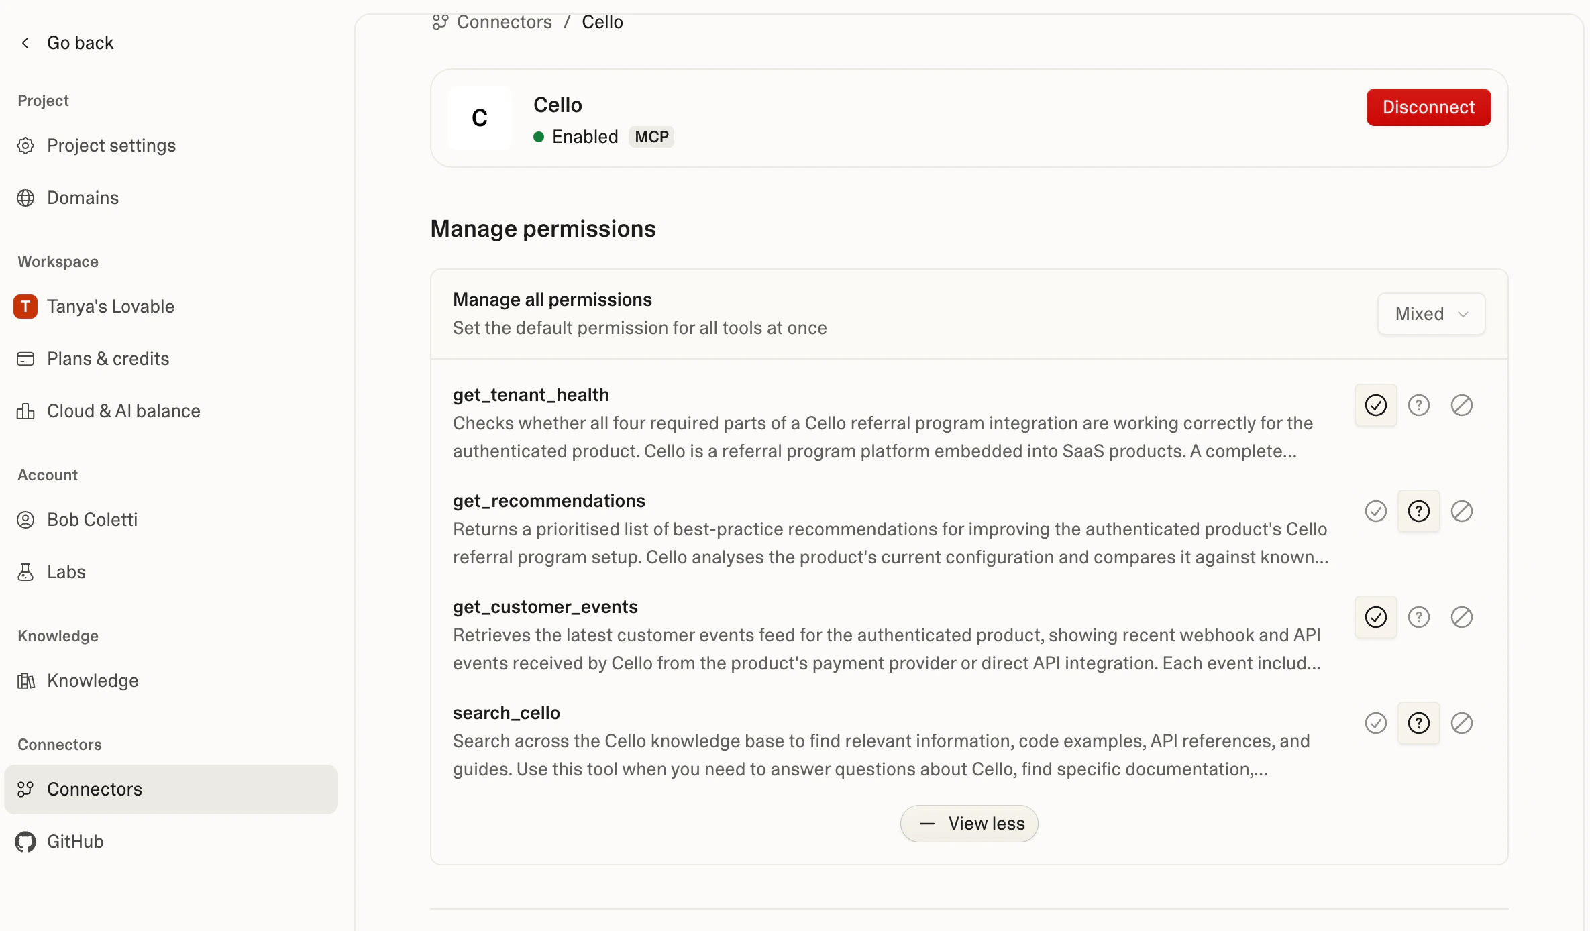Click the Plans & credits card icon

pyautogui.click(x=25, y=359)
